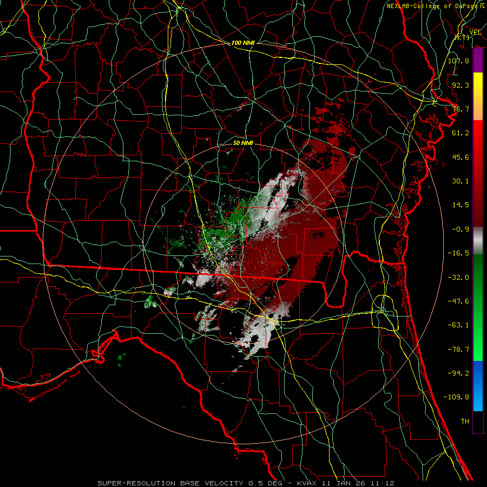Image resolution: width=487 pixels, height=487 pixels.
Task: Click the -109.8 value on the velocity scale
Action: [457, 397]
